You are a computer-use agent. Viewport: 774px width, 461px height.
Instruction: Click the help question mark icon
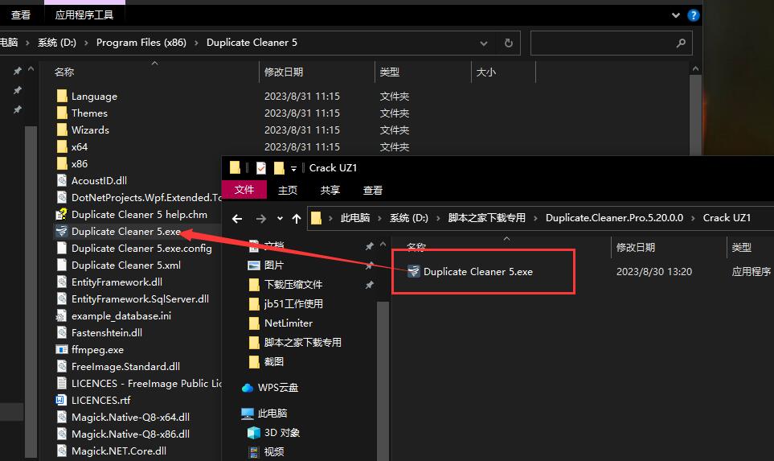click(x=693, y=15)
